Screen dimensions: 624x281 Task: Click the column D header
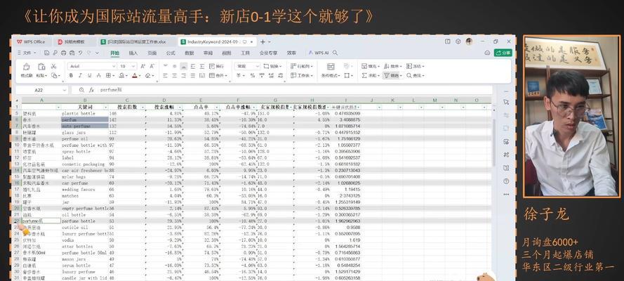coord(164,100)
